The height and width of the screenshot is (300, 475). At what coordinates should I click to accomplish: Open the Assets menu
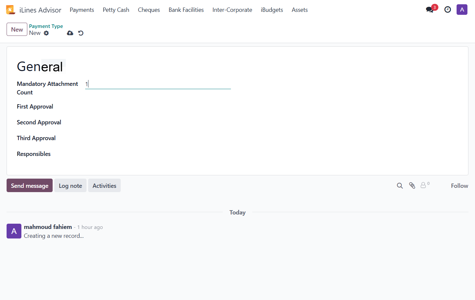pyautogui.click(x=300, y=10)
